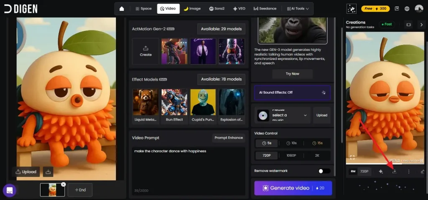Set video duration to 10s

click(x=291, y=143)
